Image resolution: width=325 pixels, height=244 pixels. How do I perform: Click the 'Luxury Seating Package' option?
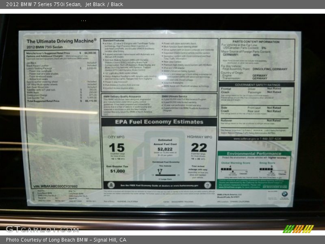[39, 68]
